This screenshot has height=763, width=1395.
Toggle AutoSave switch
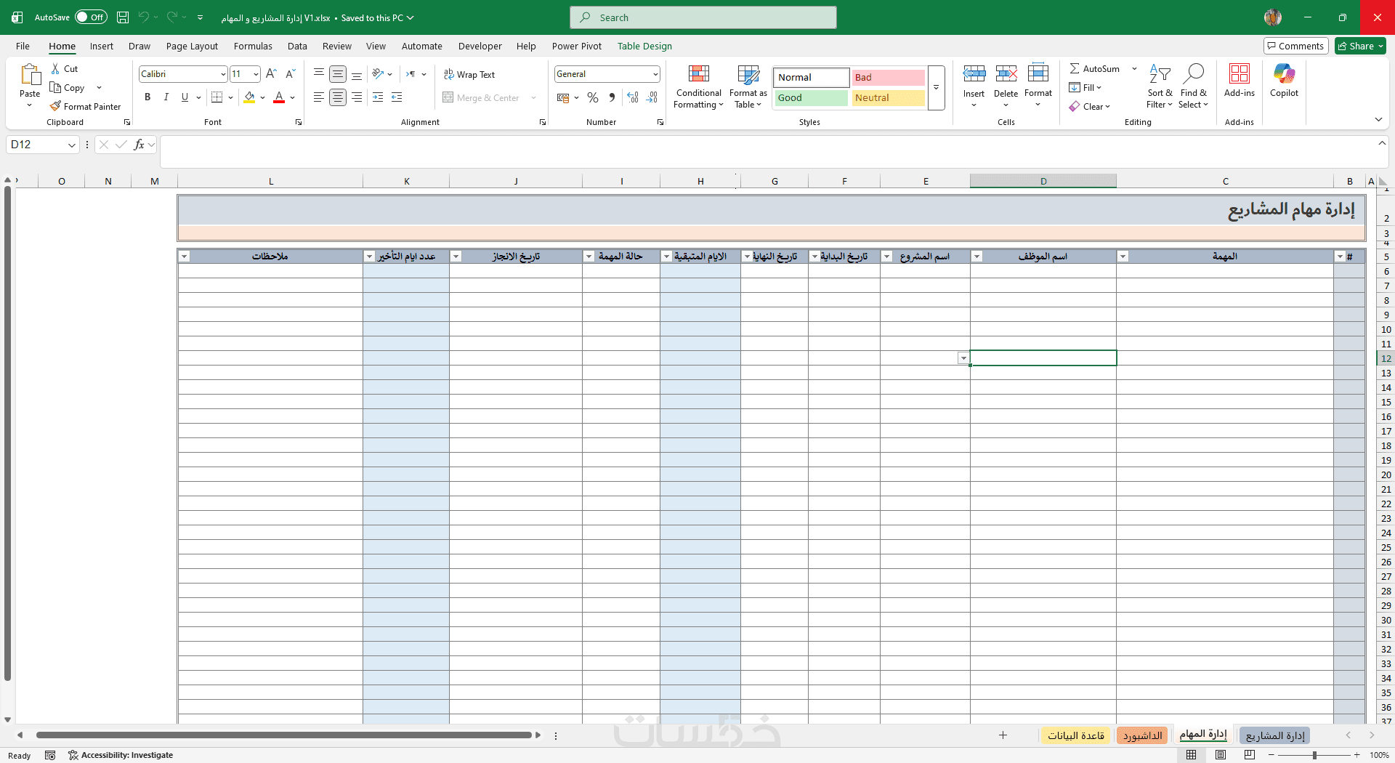(91, 17)
